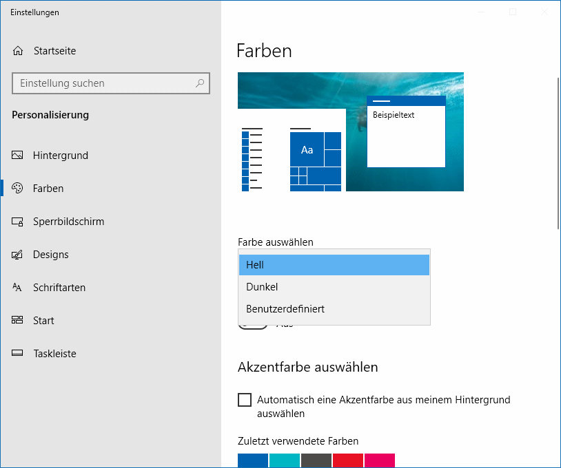561x468 pixels.
Task: Enable automatic accent color from background checkbox
Action: pyautogui.click(x=245, y=400)
